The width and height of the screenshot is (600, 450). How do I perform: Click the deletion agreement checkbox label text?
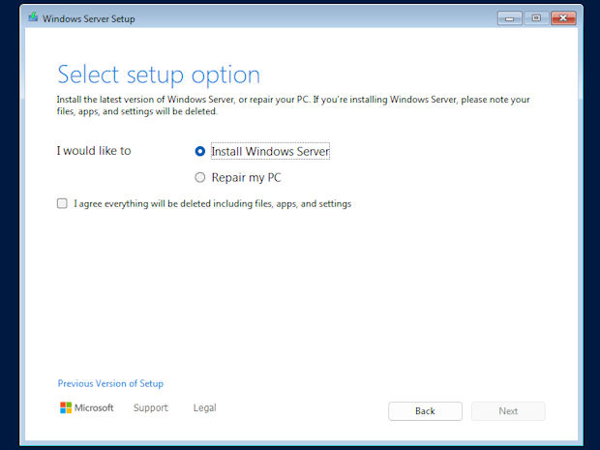(212, 203)
